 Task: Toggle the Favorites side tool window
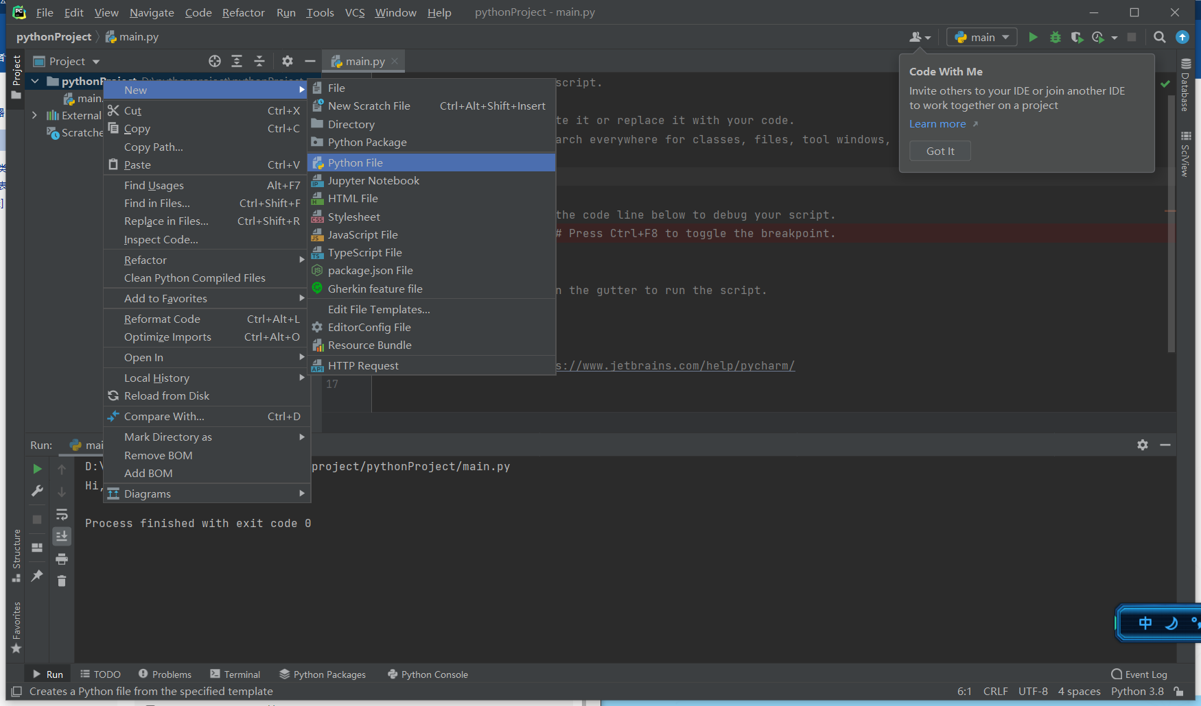click(16, 628)
